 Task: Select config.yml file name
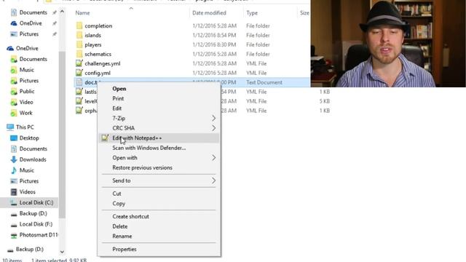(x=98, y=73)
